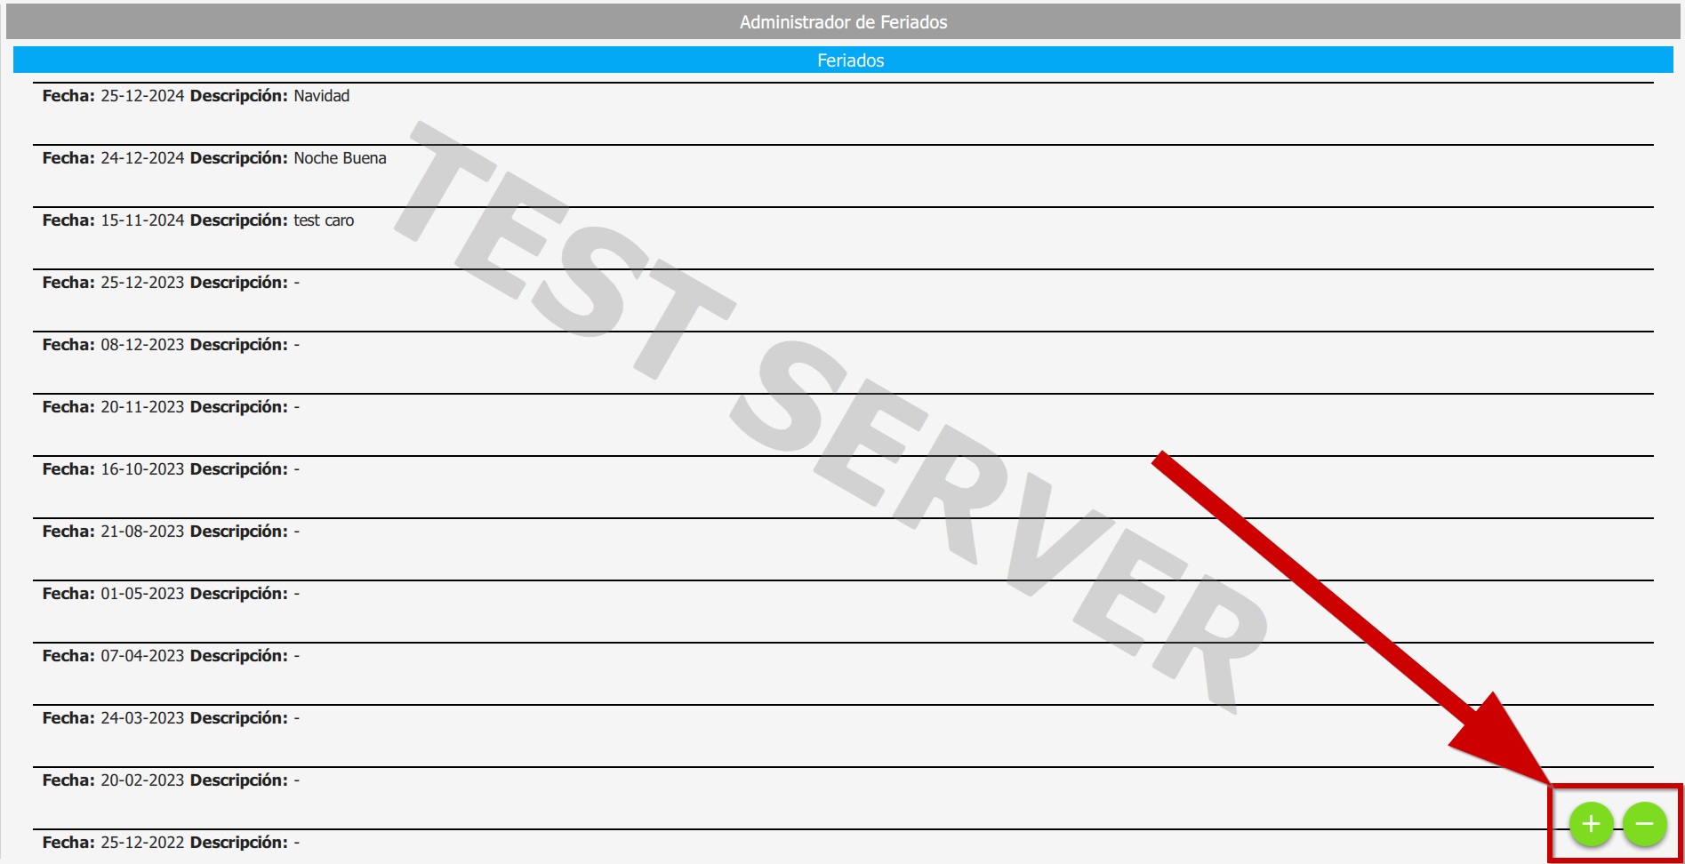Open the holiday row dated 25-12-2022
This screenshot has height=864, width=1685.
coord(142,843)
